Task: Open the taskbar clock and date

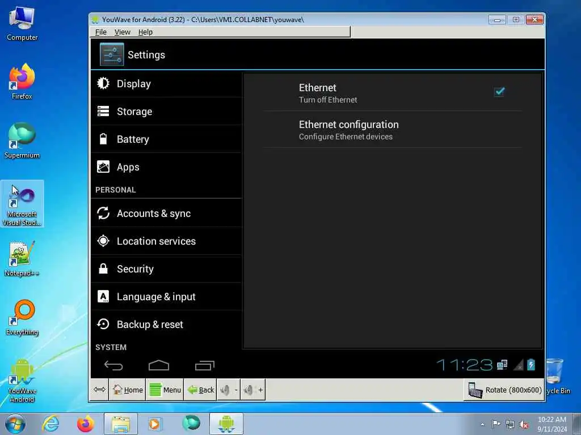Action: point(552,424)
